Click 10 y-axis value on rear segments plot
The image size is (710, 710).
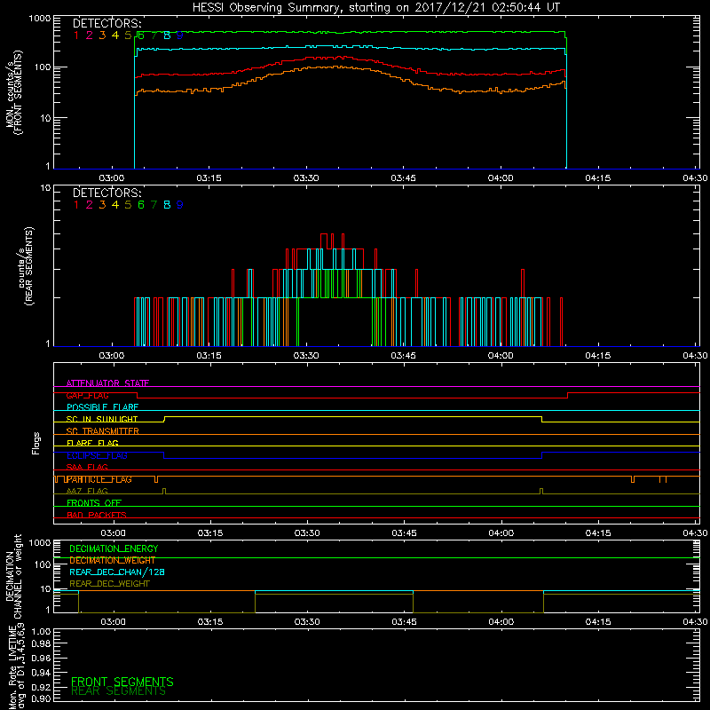[x=46, y=188]
